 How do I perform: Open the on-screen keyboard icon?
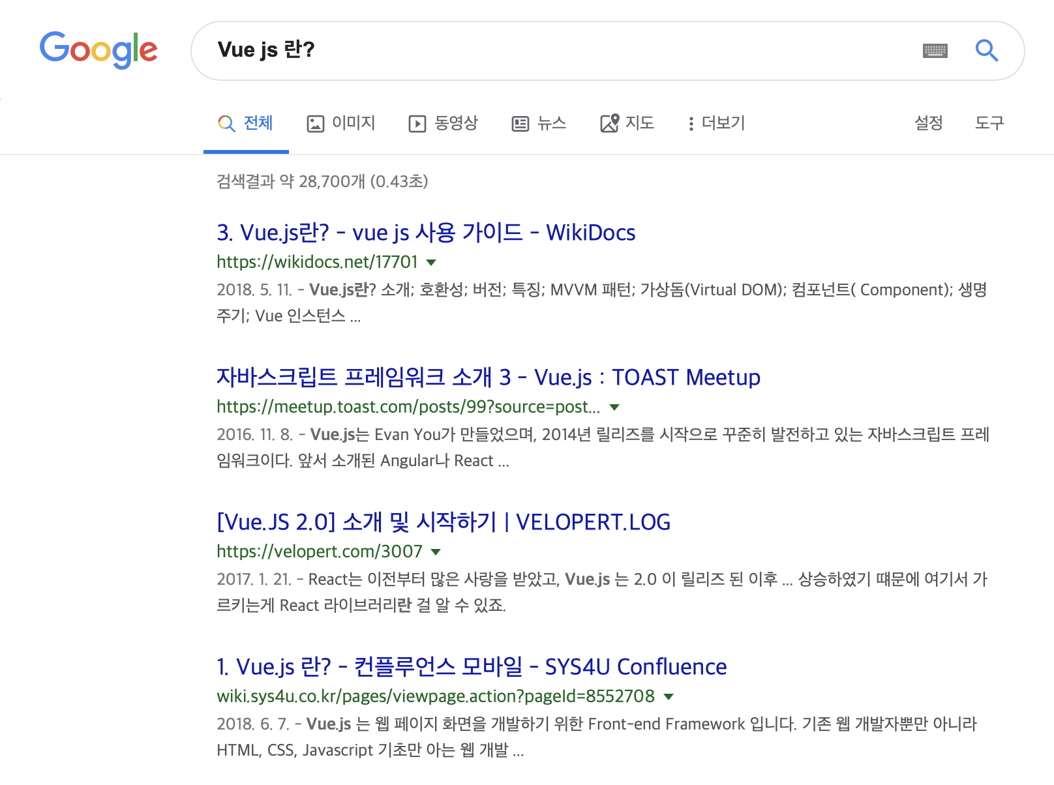(x=935, y=51)
